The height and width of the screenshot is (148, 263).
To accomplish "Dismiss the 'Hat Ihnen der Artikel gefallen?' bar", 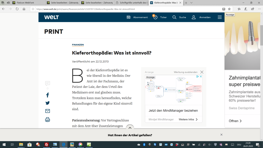I will pyautogui.click(x=221, y=135).
